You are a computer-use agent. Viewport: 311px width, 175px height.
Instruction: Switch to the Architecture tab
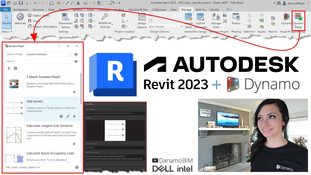[x=20, y=10]
